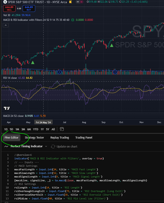Click the //@version=6 comment on line 1
164x203 pixels.
pos(23,155)
